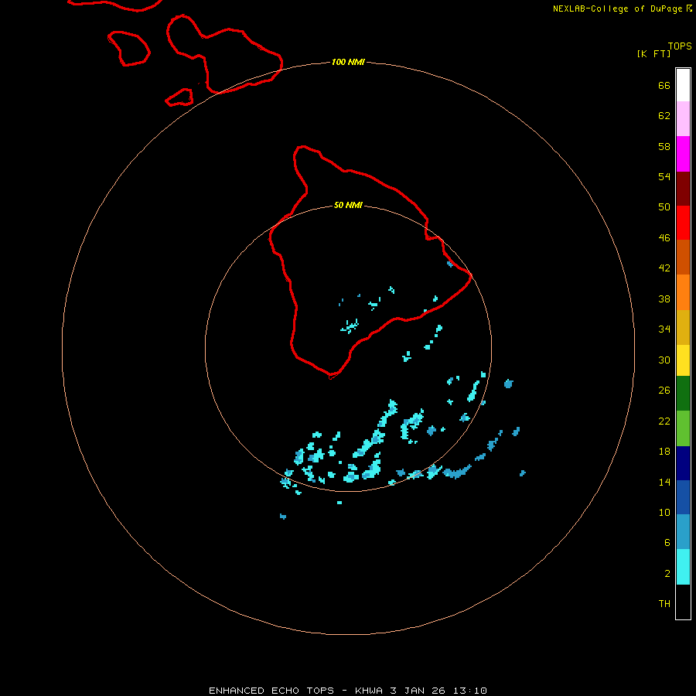Click the 100 NMI range ring label
The width and height of the screenshot is (696, 696).
tap(348, 62)
